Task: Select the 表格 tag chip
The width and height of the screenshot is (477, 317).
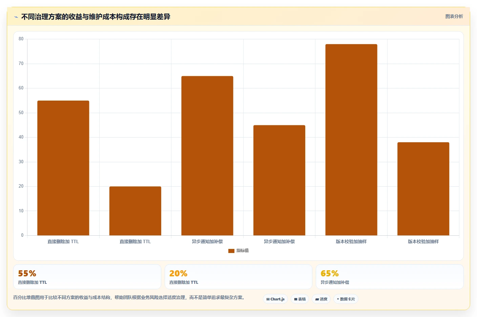Action: [x=300, y=299]
